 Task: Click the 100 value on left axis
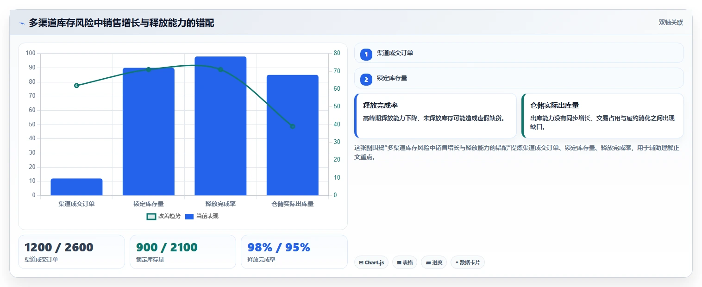click(x=31, y=53)
